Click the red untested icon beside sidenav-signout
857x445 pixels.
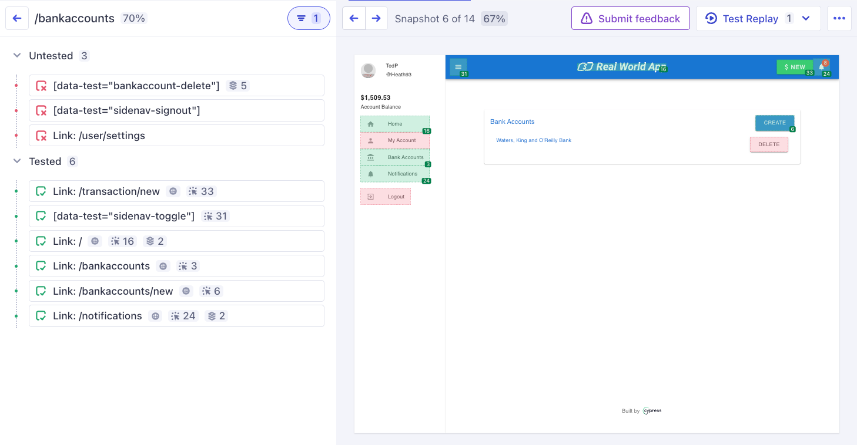40,110
